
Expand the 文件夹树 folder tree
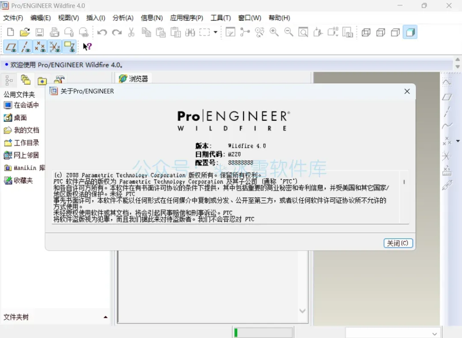pos(106,317)
